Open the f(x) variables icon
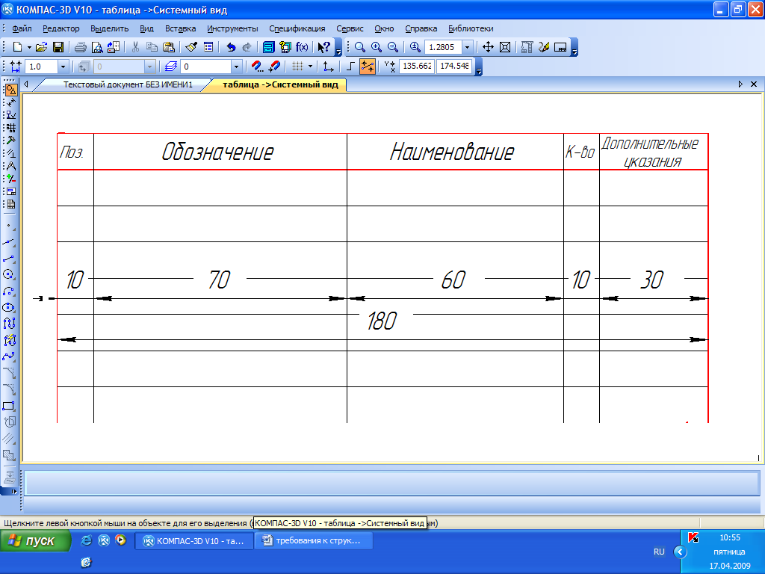Viewport: 765px width, 574px height. point(302,47)
